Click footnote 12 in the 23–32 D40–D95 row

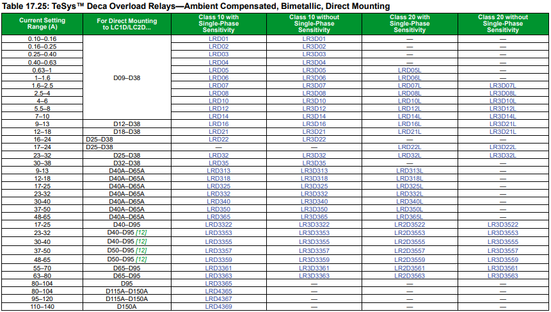point(141,233)
